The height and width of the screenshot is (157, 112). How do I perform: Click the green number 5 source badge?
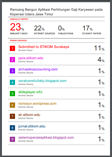pos(12,94)
